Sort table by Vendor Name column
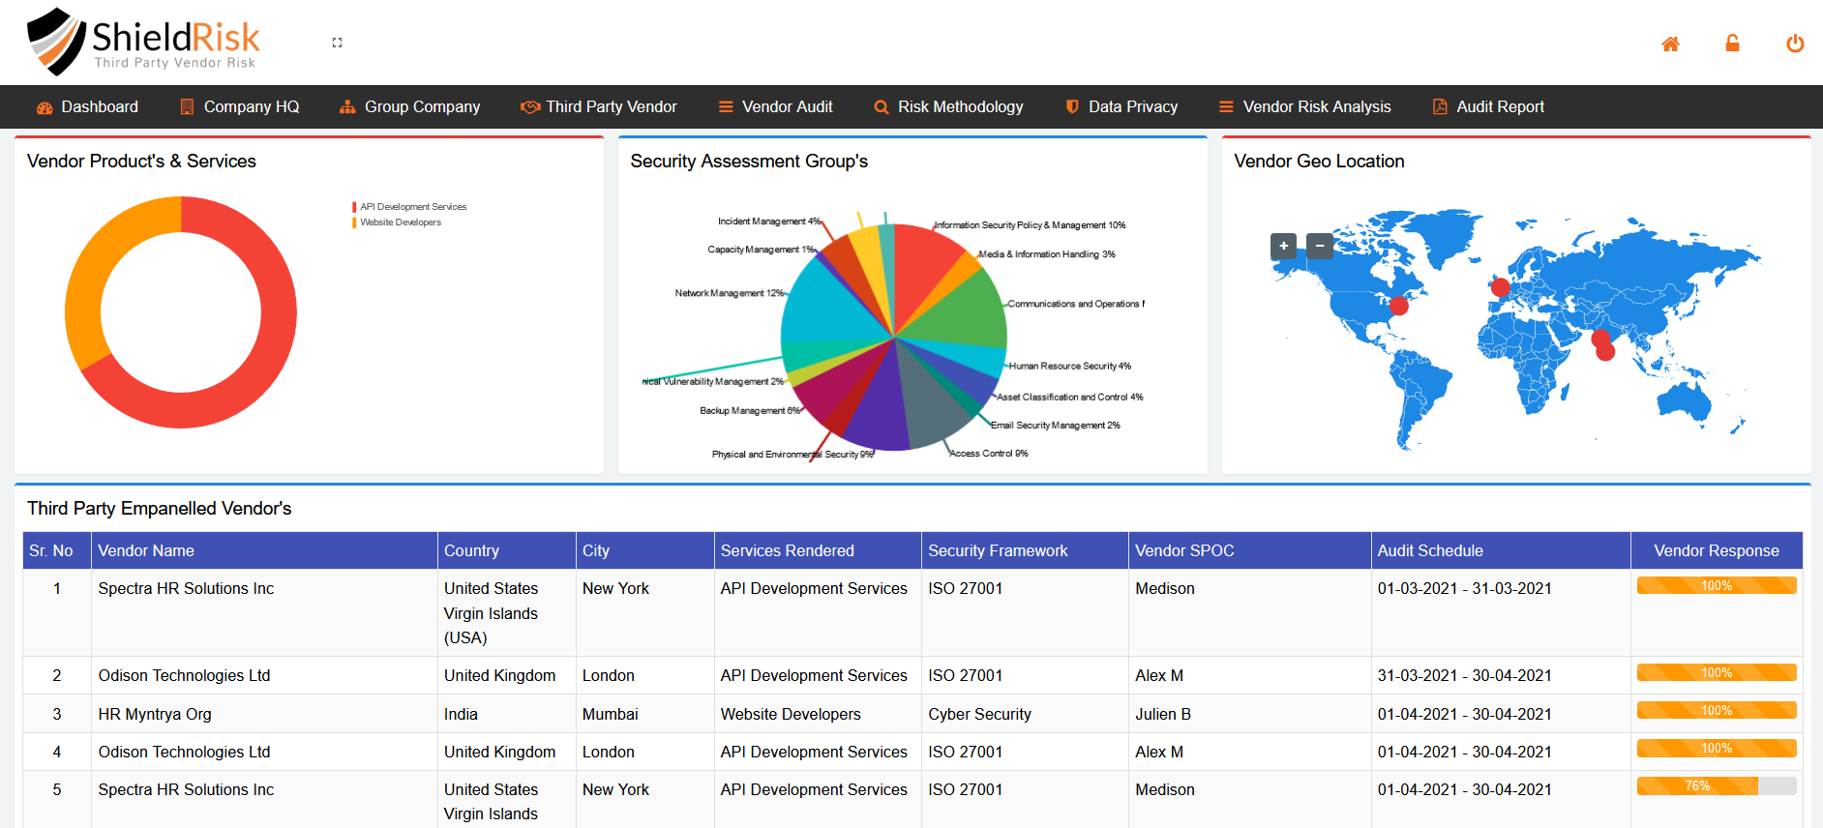This screenshot has width=1823, height=828. [146, 550]
